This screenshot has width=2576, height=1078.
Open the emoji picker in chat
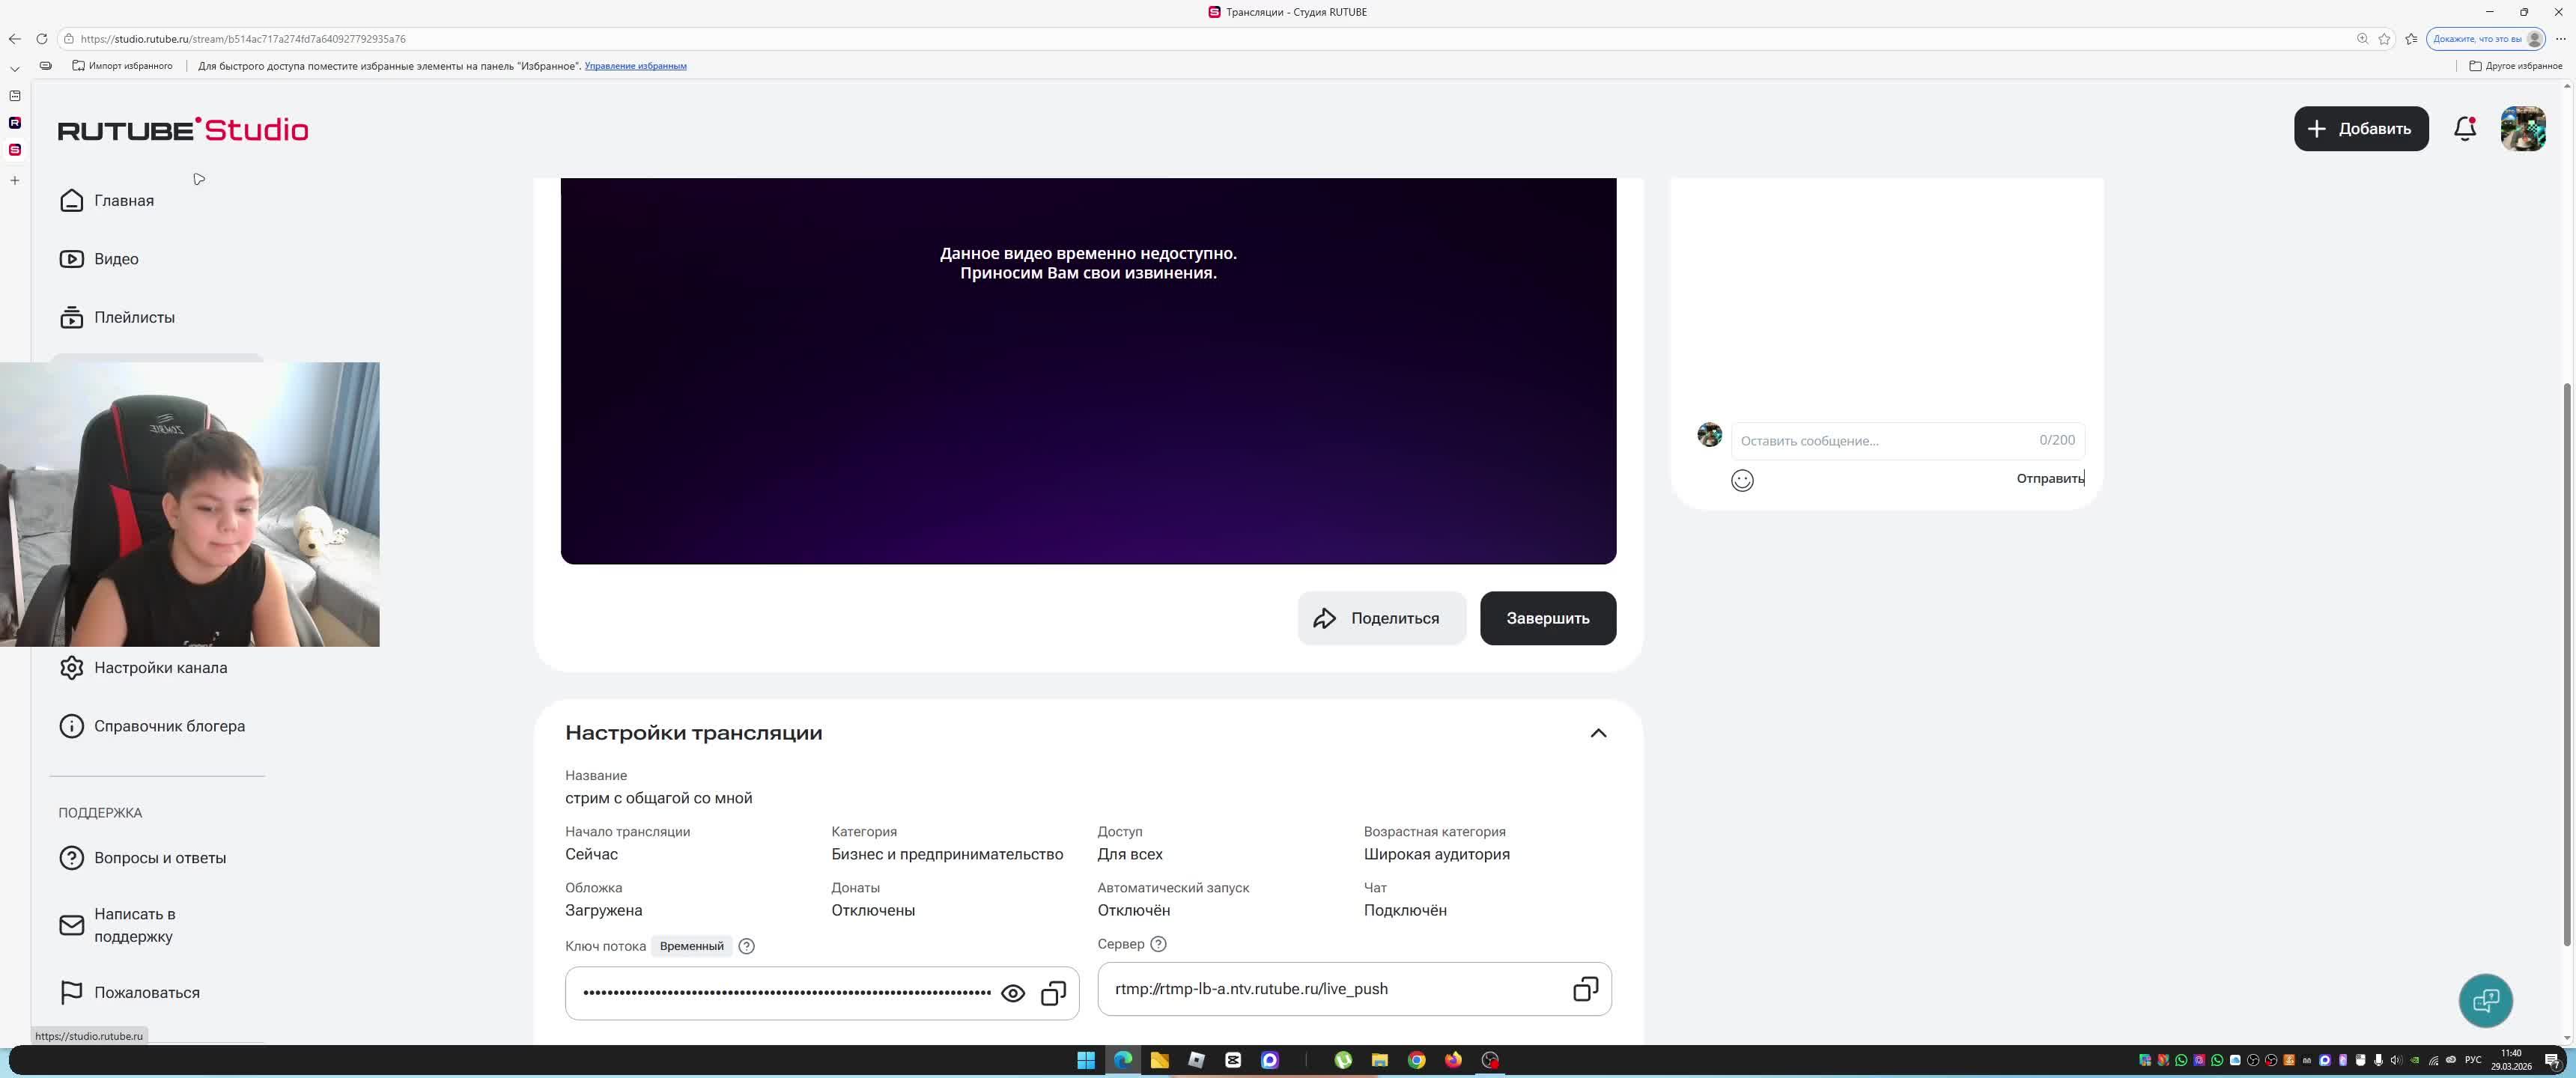1742,481
